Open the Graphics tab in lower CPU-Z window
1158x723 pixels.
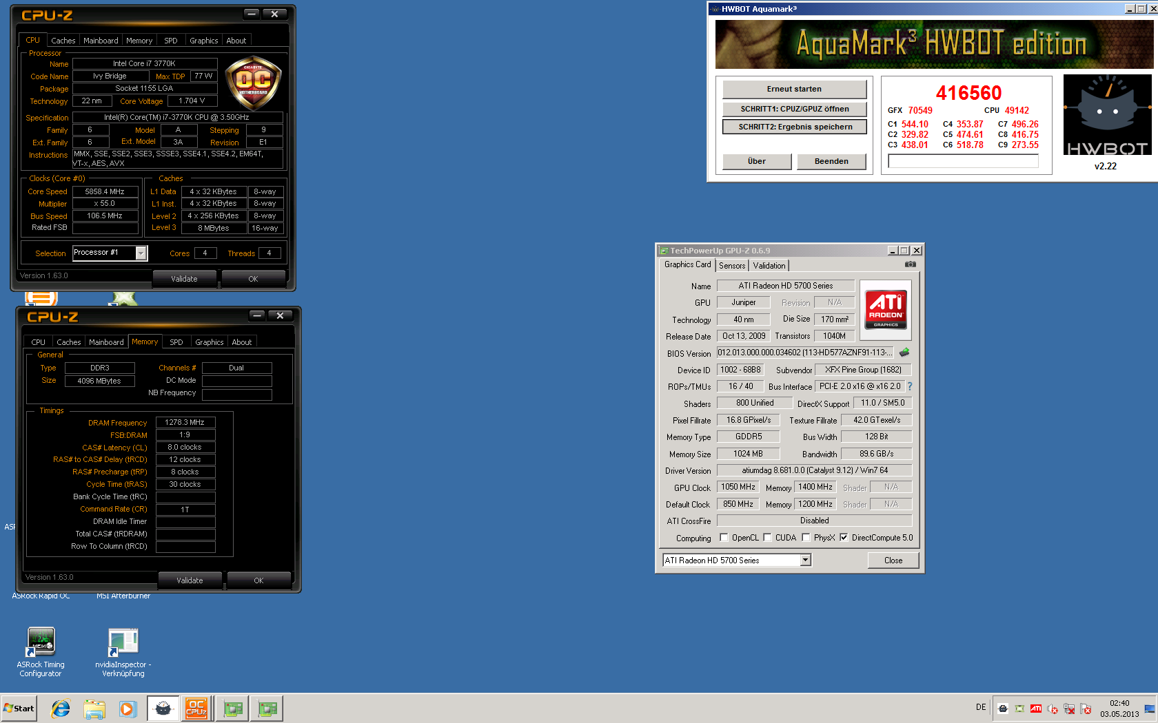pos(209,342)
